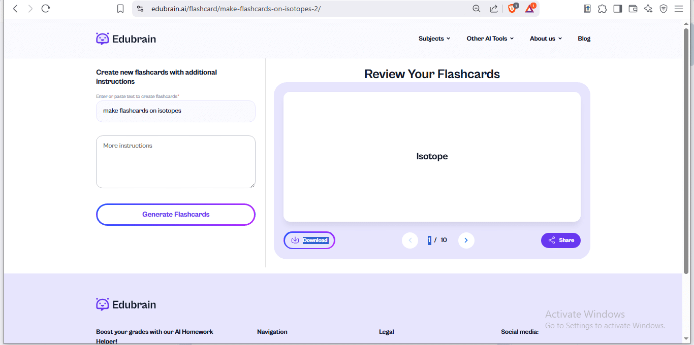Download the flashcards

[309, 240]
